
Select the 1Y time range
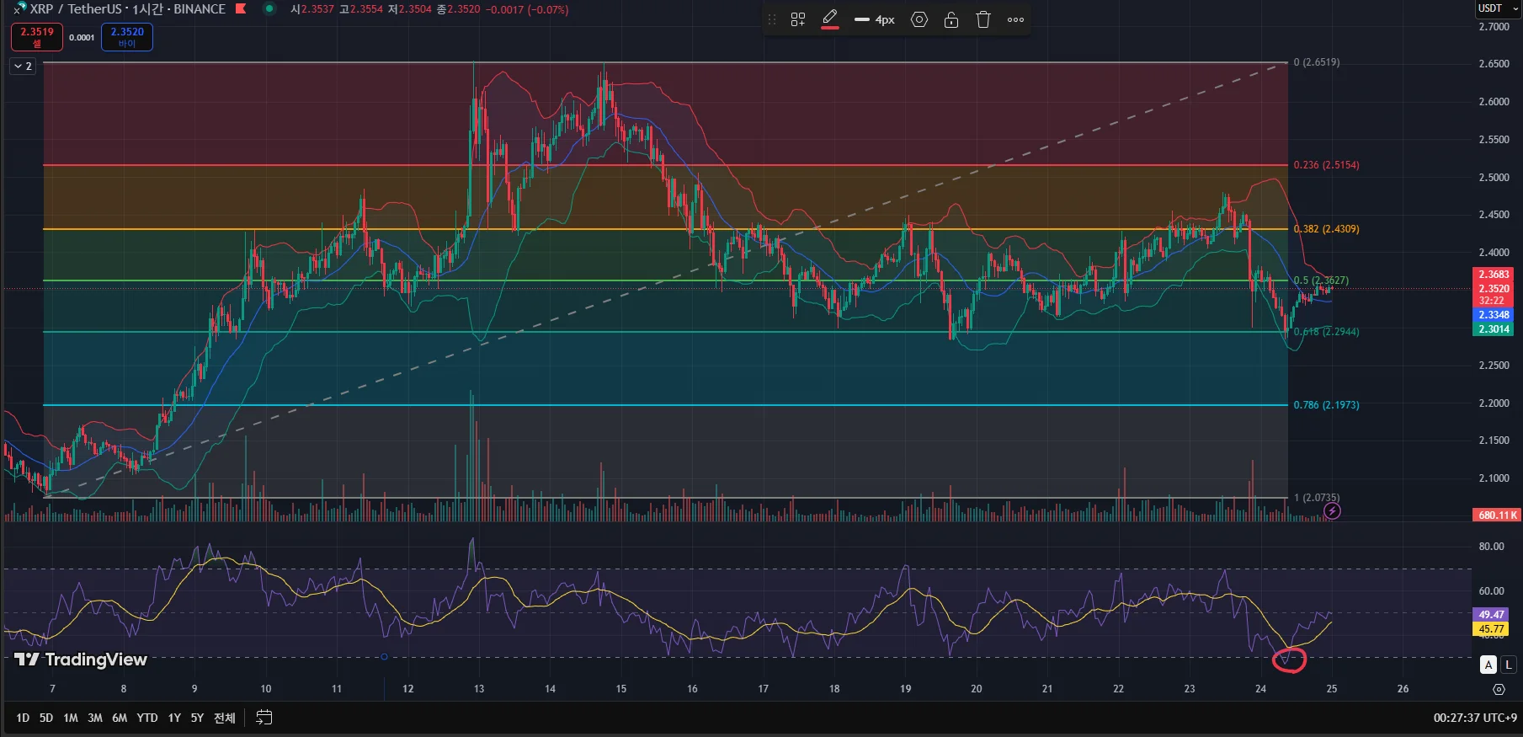[x=174, y=718]
